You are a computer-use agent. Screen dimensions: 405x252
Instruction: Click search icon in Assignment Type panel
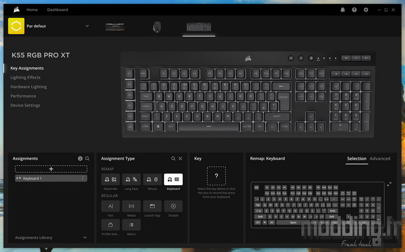(173, 158)
